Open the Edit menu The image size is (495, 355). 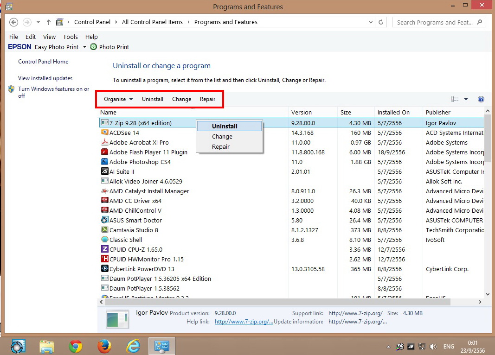click(x=31, y=37)
